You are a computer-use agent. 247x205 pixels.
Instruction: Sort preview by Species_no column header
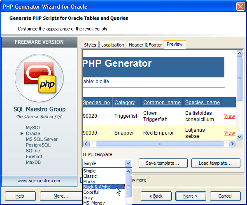pyautogui.click(x=96, y=102)
